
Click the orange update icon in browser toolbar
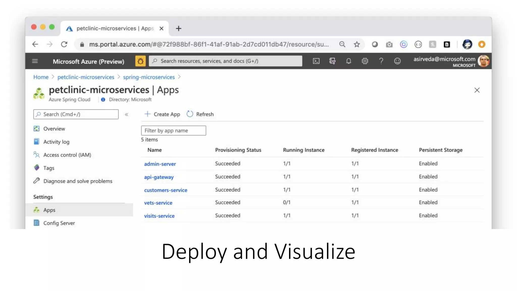[482, 44]
